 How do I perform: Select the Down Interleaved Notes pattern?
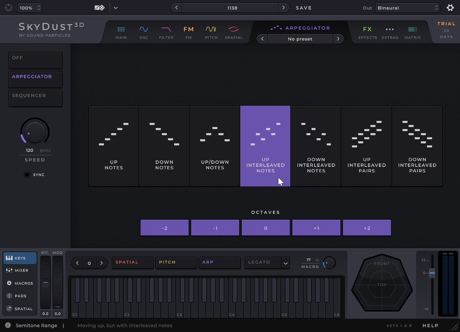316,146
